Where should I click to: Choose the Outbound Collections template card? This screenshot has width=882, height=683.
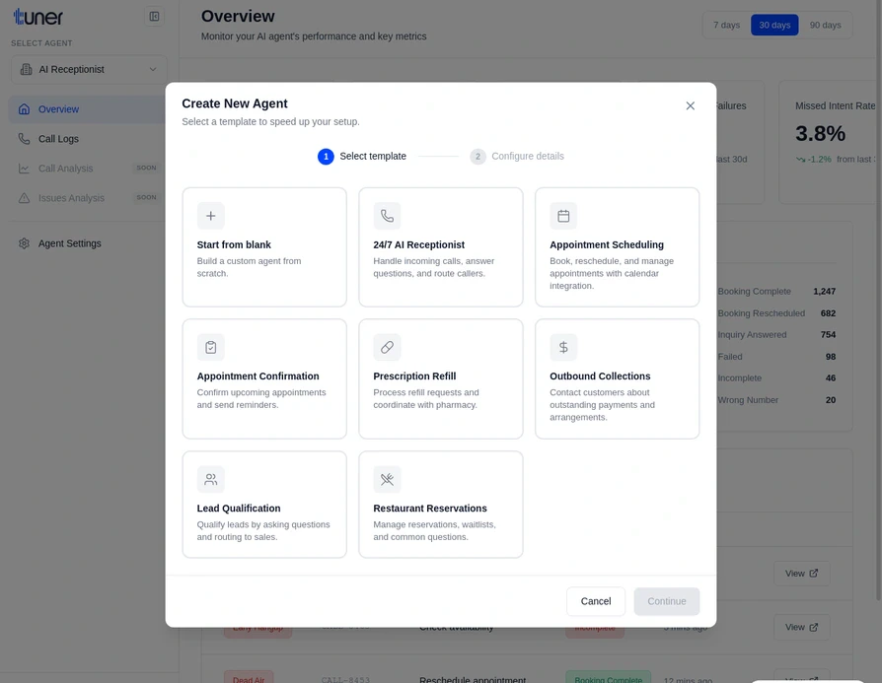tap(617, 378)
